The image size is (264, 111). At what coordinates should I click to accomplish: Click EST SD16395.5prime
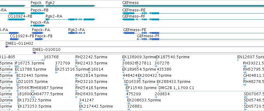tap(140, 82)
